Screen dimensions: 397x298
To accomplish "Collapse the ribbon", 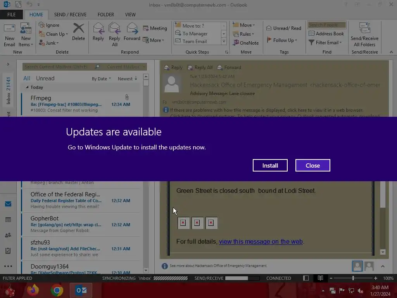I will [391, 52].
